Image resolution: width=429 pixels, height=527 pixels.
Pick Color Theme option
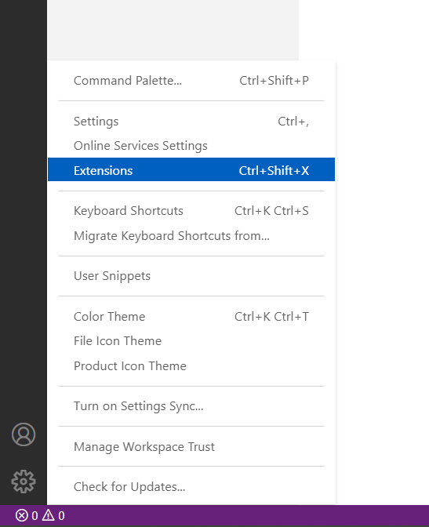(191, 317)
